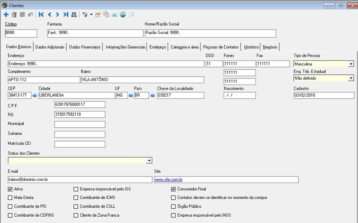Go to the next record arrow
This screenshot has height=223, width=358.
coord(57,14)
